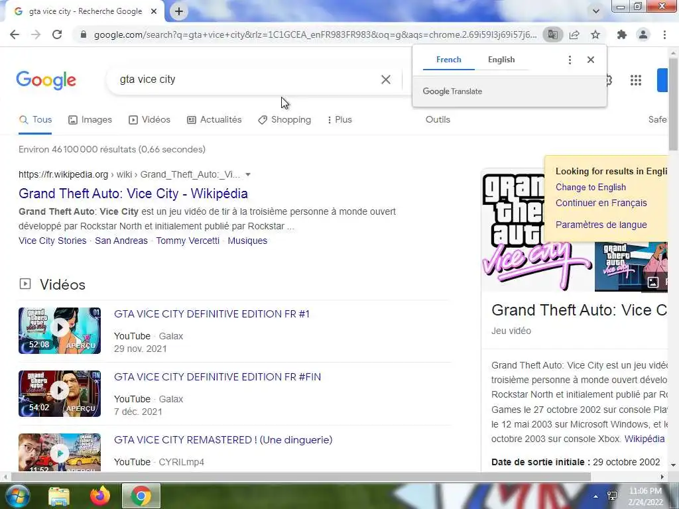
Task: Switch to the Actualités search tab
Action: point(214,120)
